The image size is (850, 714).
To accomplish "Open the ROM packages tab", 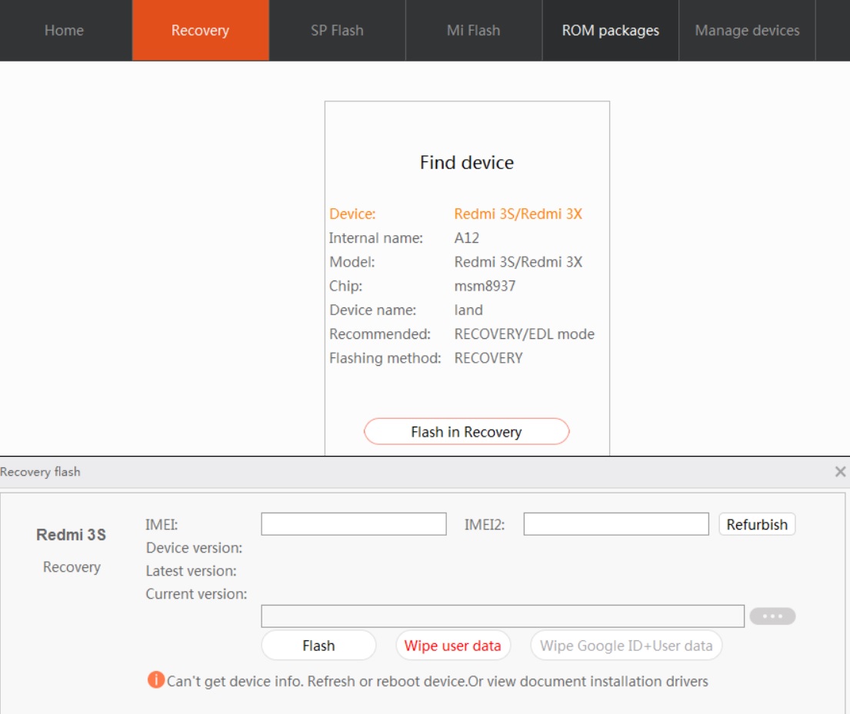I will [x=610, y=31].
